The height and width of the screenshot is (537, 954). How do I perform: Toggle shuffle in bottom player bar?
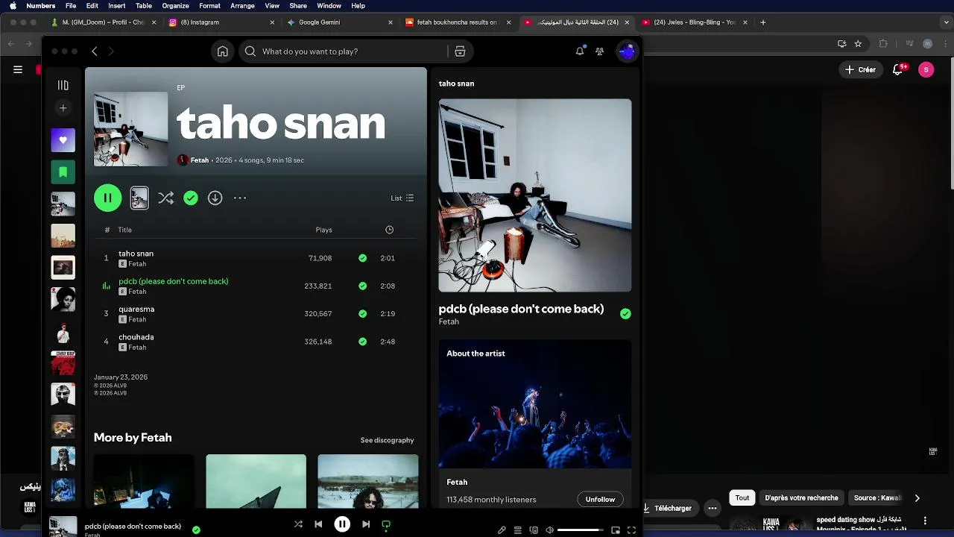(298, 524)
